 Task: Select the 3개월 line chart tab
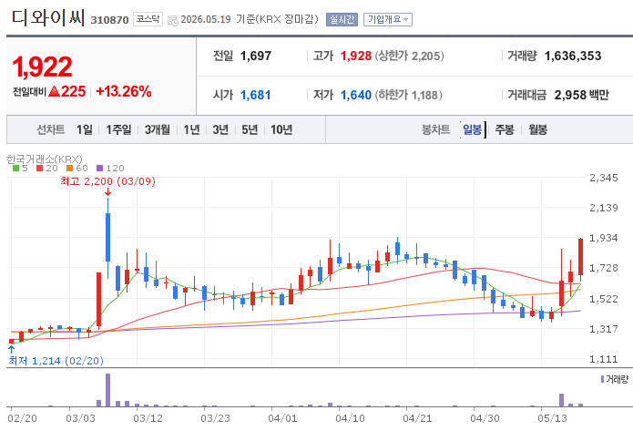158,129
